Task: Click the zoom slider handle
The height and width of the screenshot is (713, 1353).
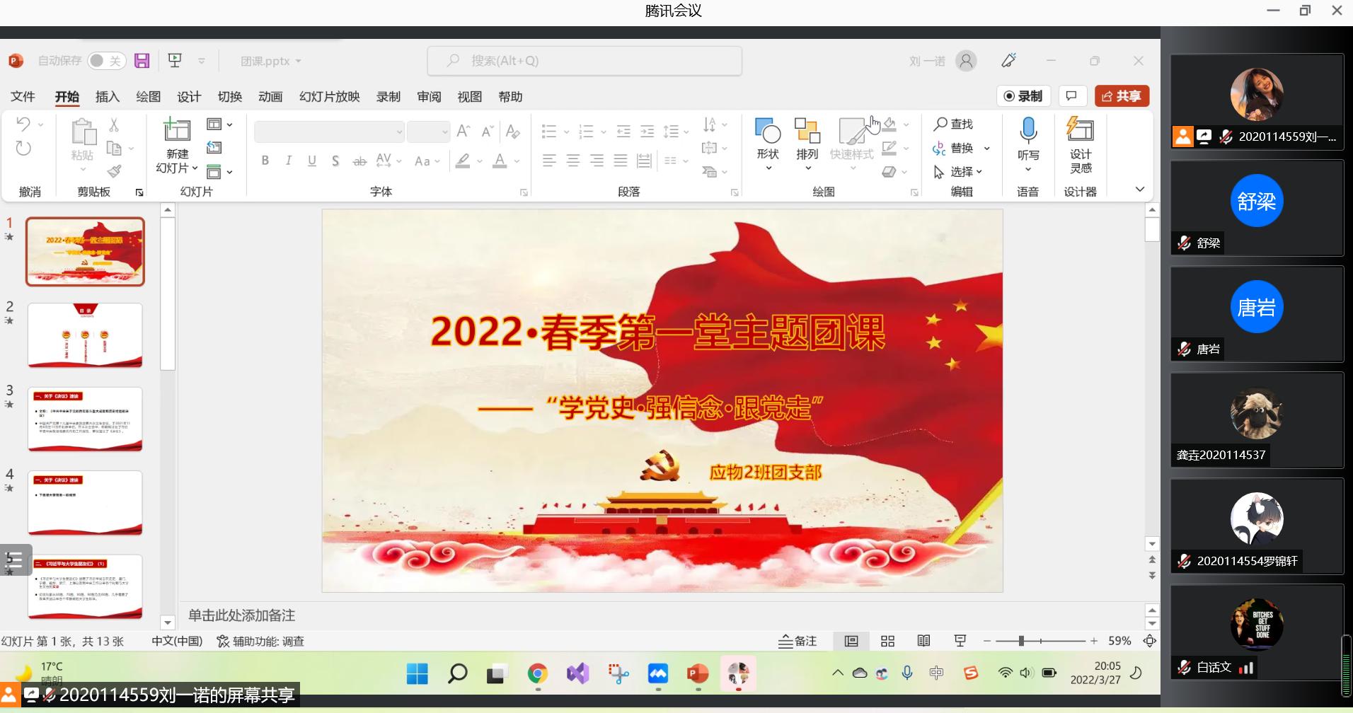Action: (x=1020, y=641)
